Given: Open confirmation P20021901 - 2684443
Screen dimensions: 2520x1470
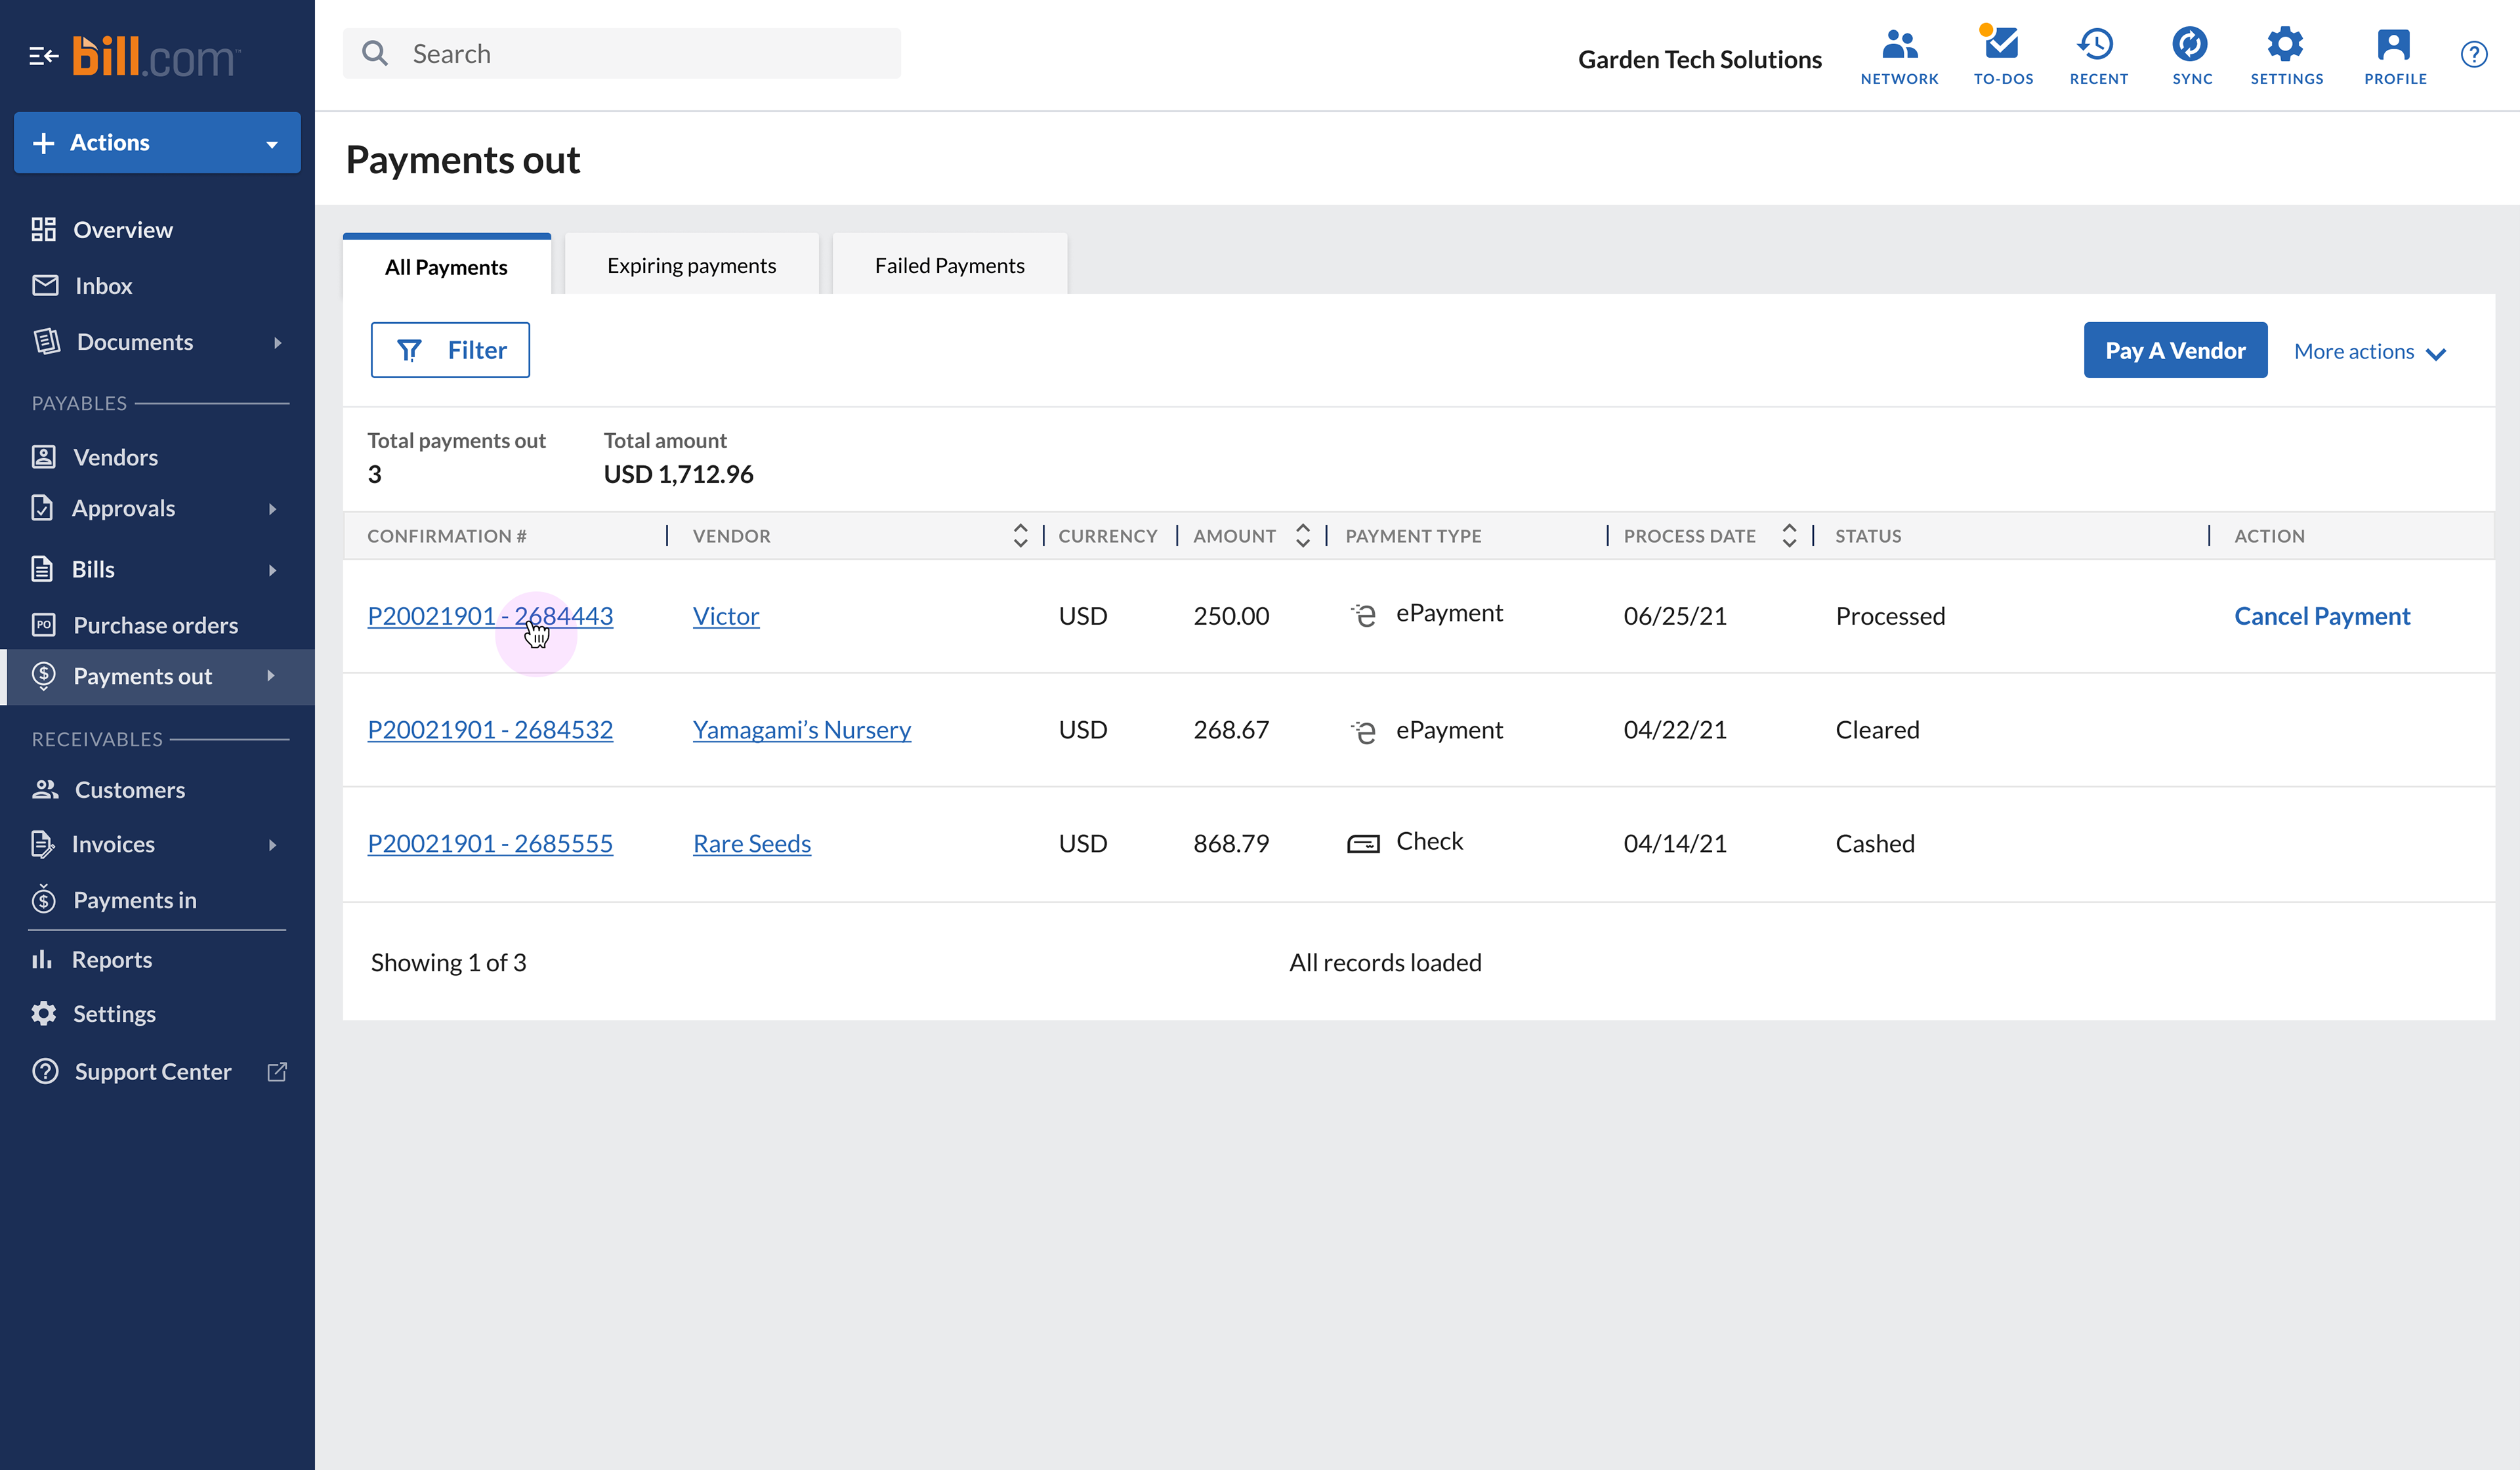Looking at the screenshot, I should tap(490, 616).
